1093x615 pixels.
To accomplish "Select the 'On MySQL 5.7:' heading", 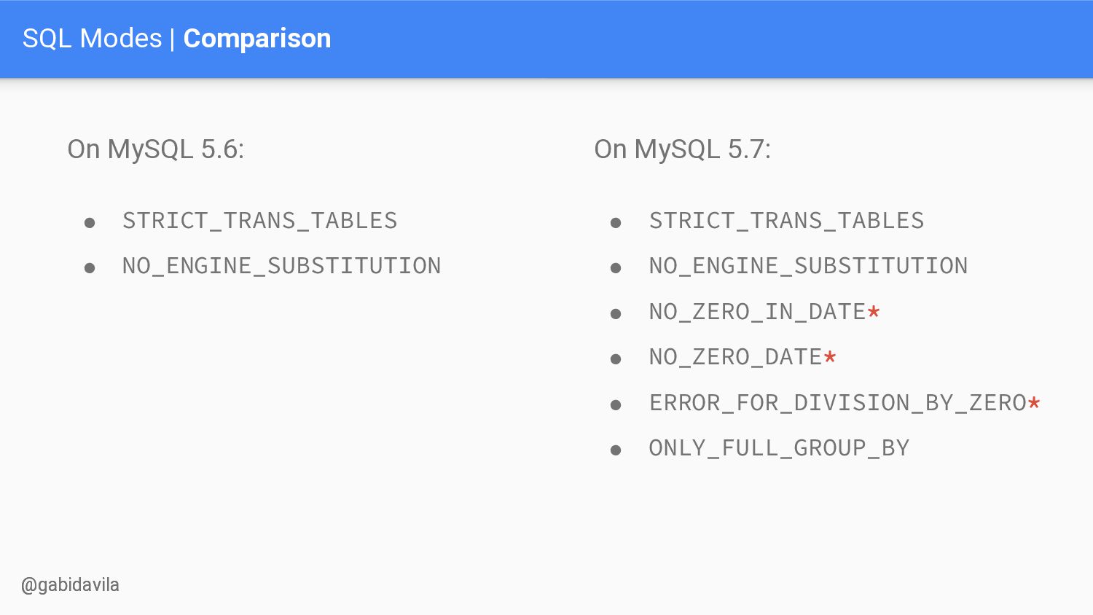I will [x=683, y=149].
